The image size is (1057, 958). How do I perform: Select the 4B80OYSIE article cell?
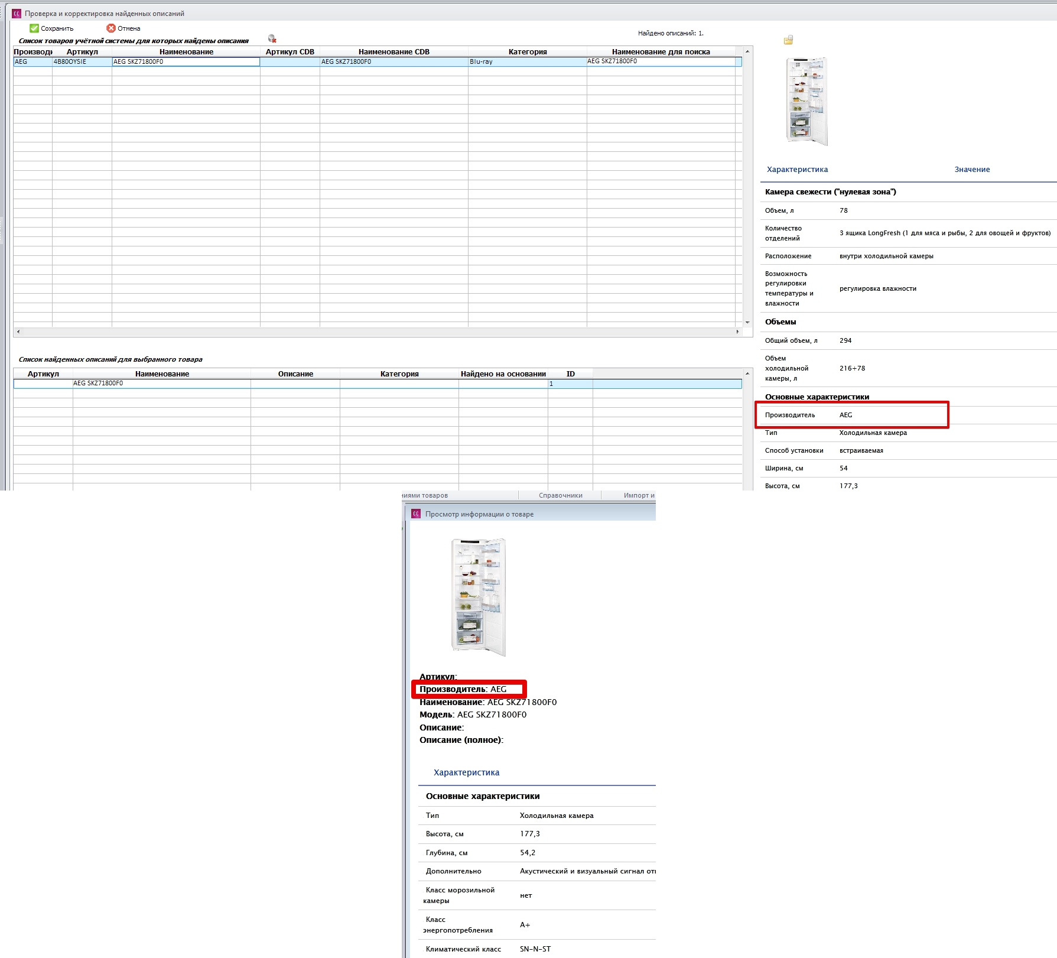tap(82, 61)
